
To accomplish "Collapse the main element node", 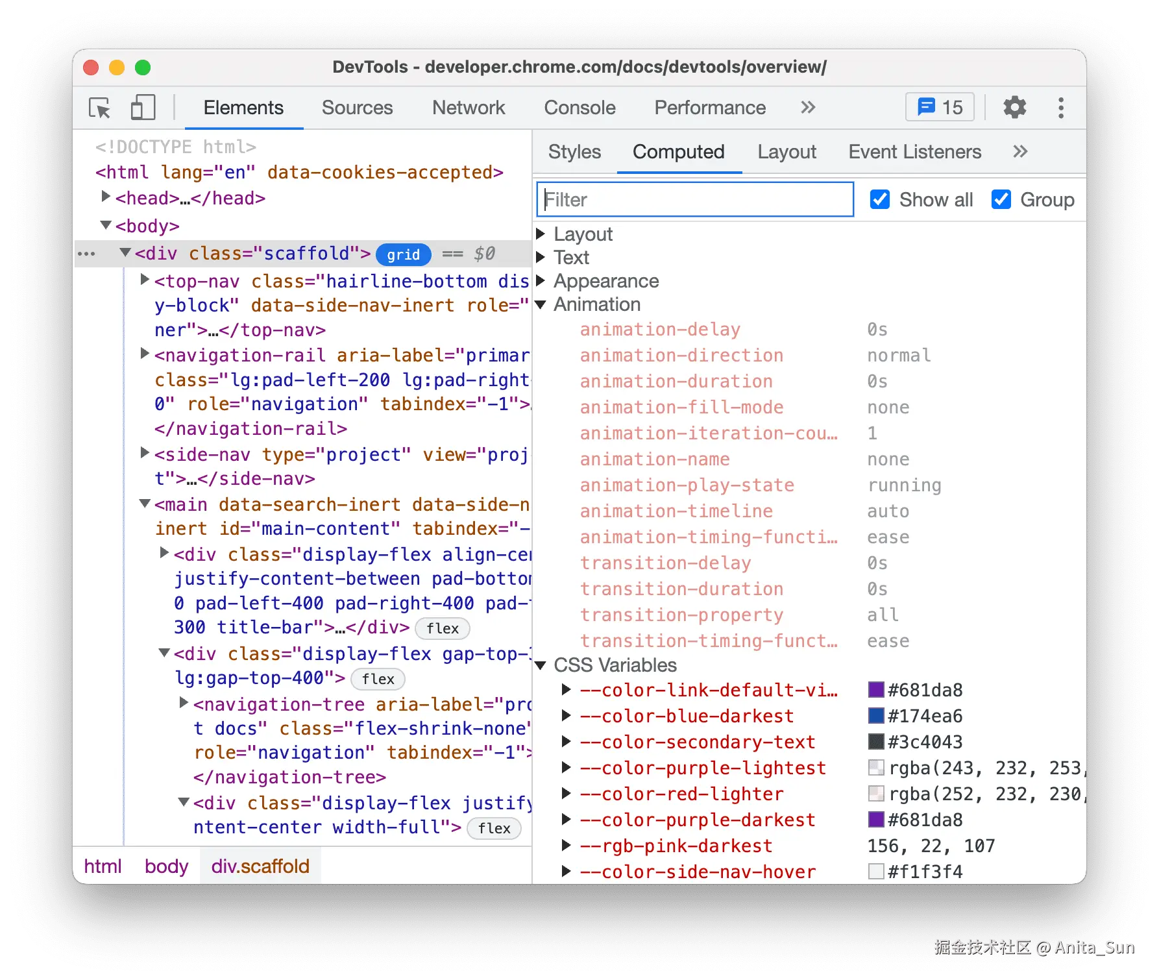I will 145,504.
